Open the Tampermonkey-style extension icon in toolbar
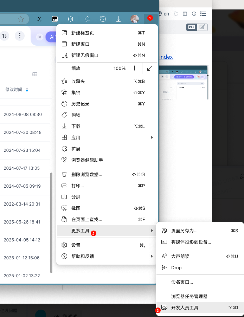The image size is (244, 317). point(55,19)
